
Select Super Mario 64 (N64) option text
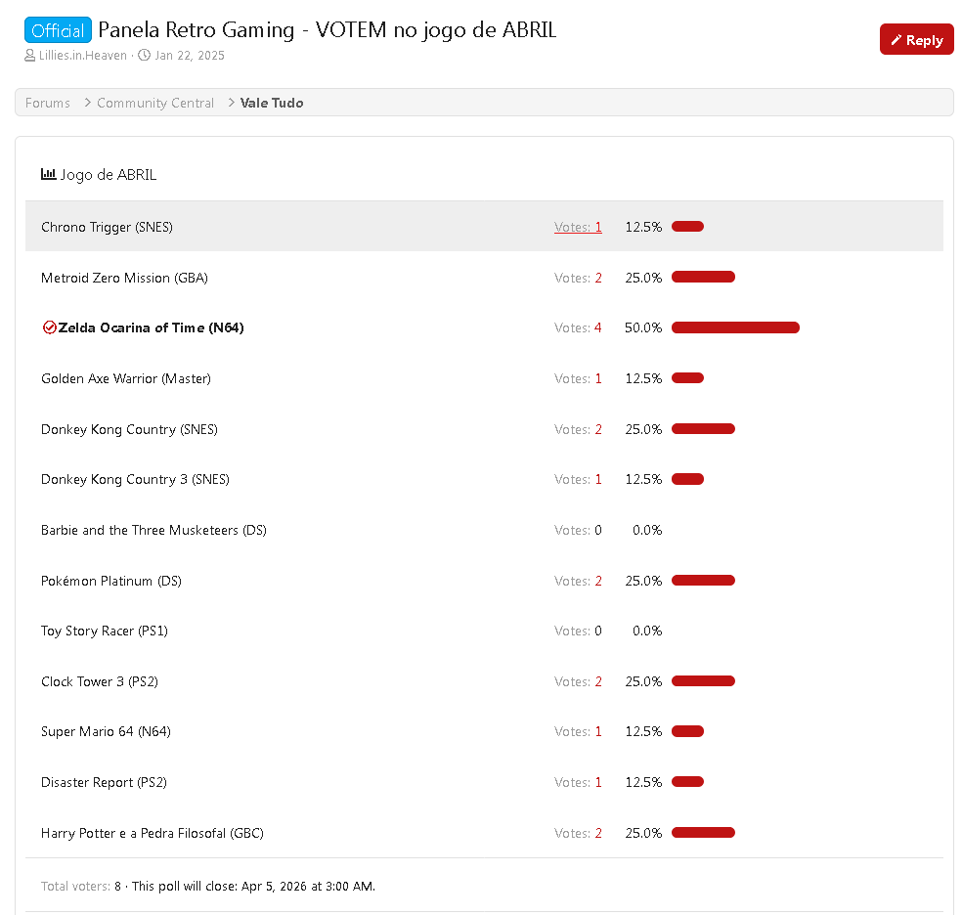(107, 731)
